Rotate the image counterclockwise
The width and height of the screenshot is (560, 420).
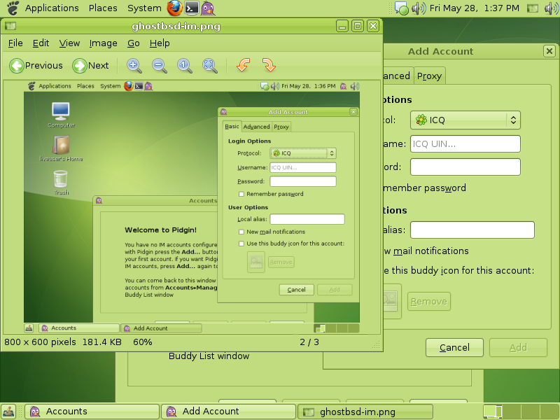[243, 65]
